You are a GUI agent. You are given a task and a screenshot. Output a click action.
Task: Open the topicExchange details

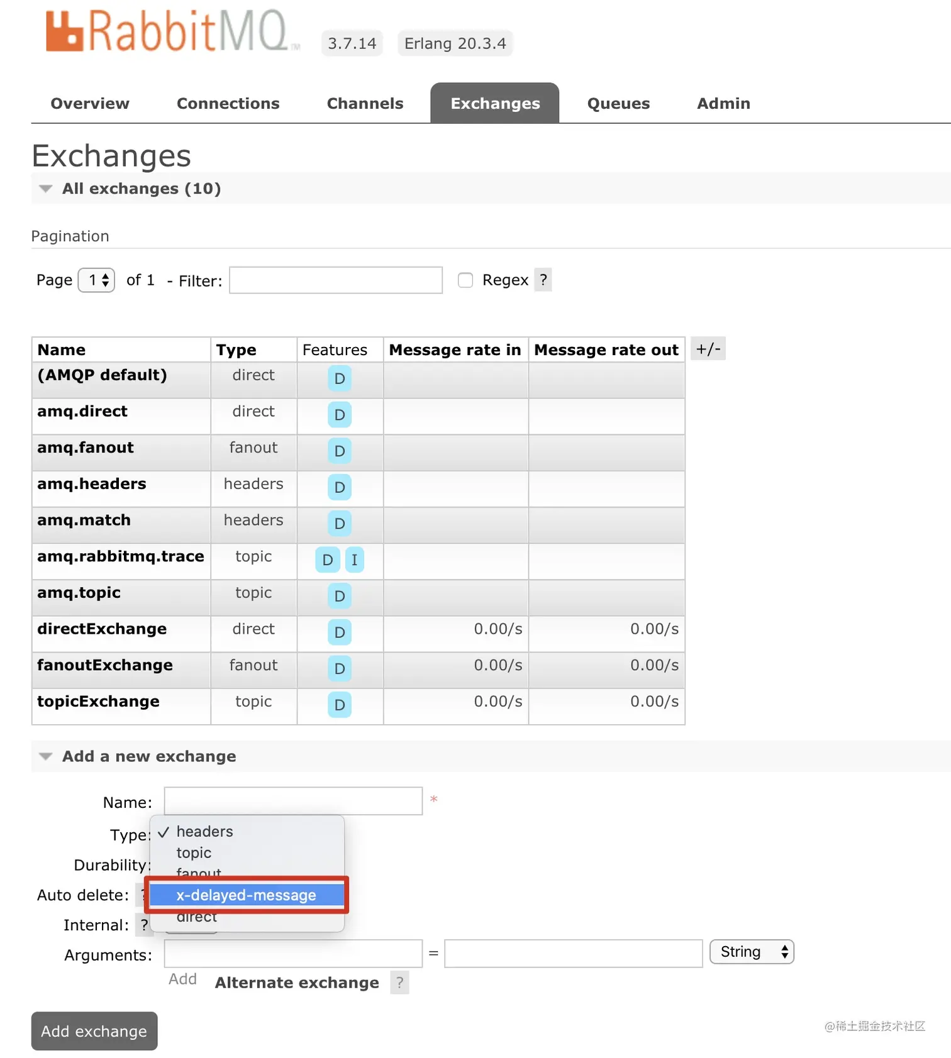98,702
